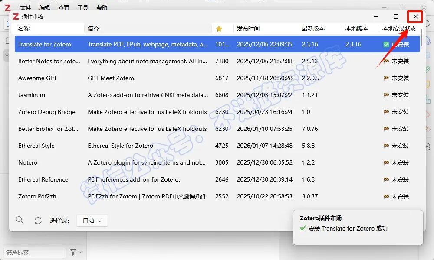Select the Ethereal Reference plugin name
Screen dimensions: 434x260
pyautogui.click(x=43, y=179)
